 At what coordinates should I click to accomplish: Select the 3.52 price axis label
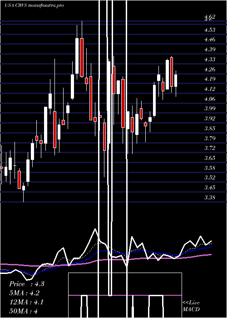point(210,178)
